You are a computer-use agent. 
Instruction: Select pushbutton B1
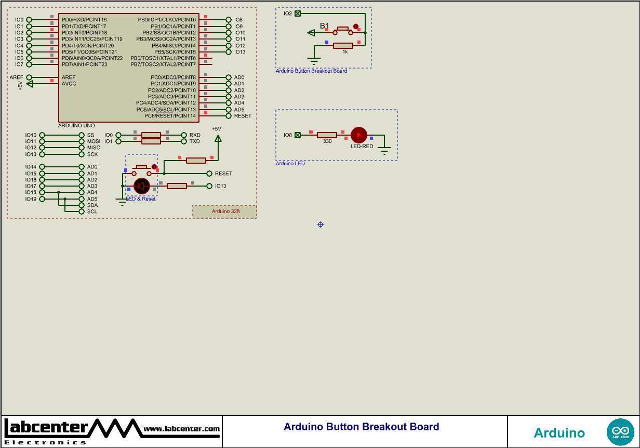pos(344,30)
